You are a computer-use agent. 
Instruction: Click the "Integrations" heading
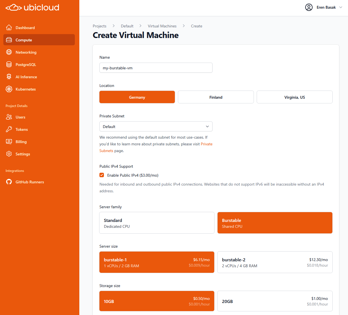[x=15, y=171]
